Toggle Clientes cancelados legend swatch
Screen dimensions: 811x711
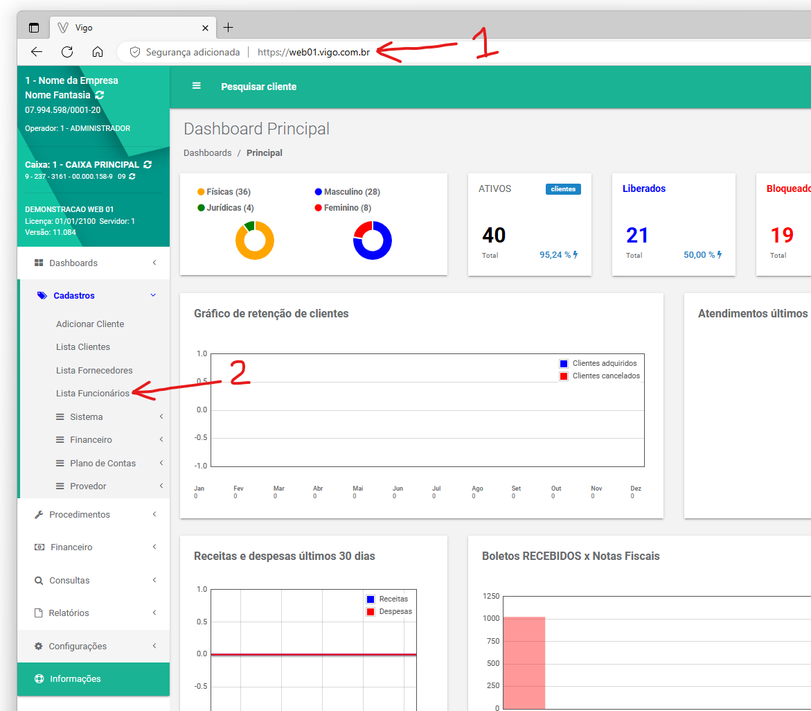pos(564,376)
